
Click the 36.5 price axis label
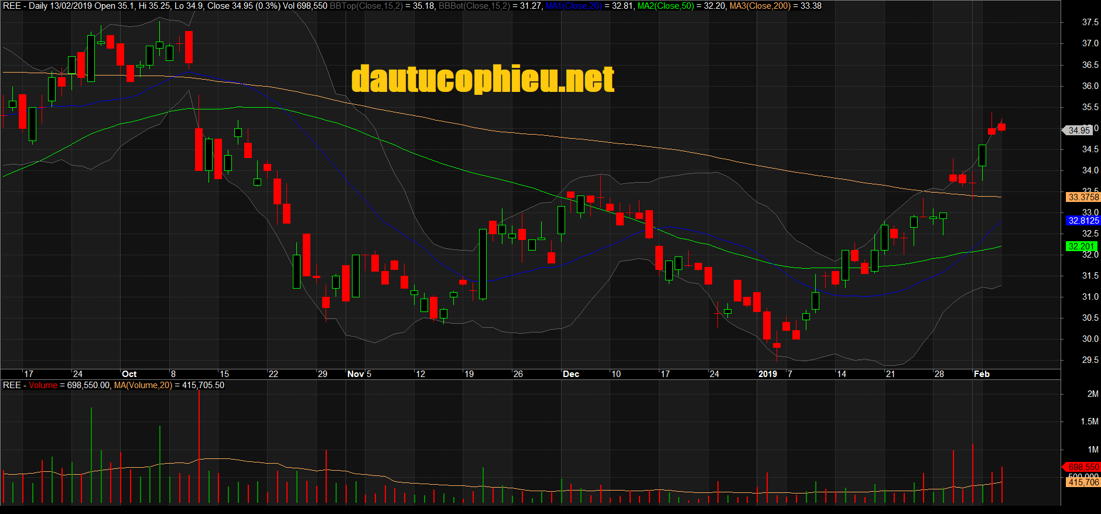click(x=1090, y=65)
